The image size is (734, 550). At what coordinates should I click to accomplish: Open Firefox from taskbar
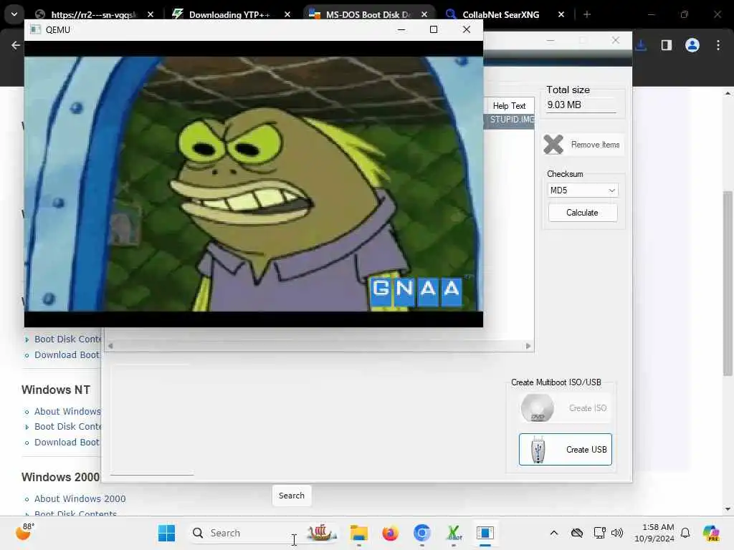[391, 533]
